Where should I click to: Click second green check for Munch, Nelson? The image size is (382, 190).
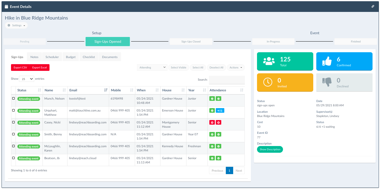(x=219, y=99)
